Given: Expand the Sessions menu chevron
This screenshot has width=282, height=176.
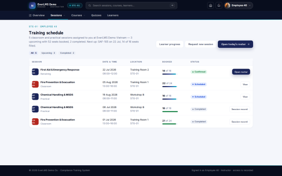Looking at the screenshot, I should pos(64,16).
